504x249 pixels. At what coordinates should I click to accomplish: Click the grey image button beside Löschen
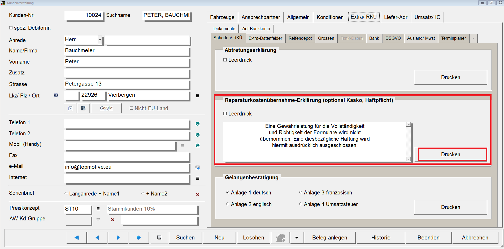(281, 238)
